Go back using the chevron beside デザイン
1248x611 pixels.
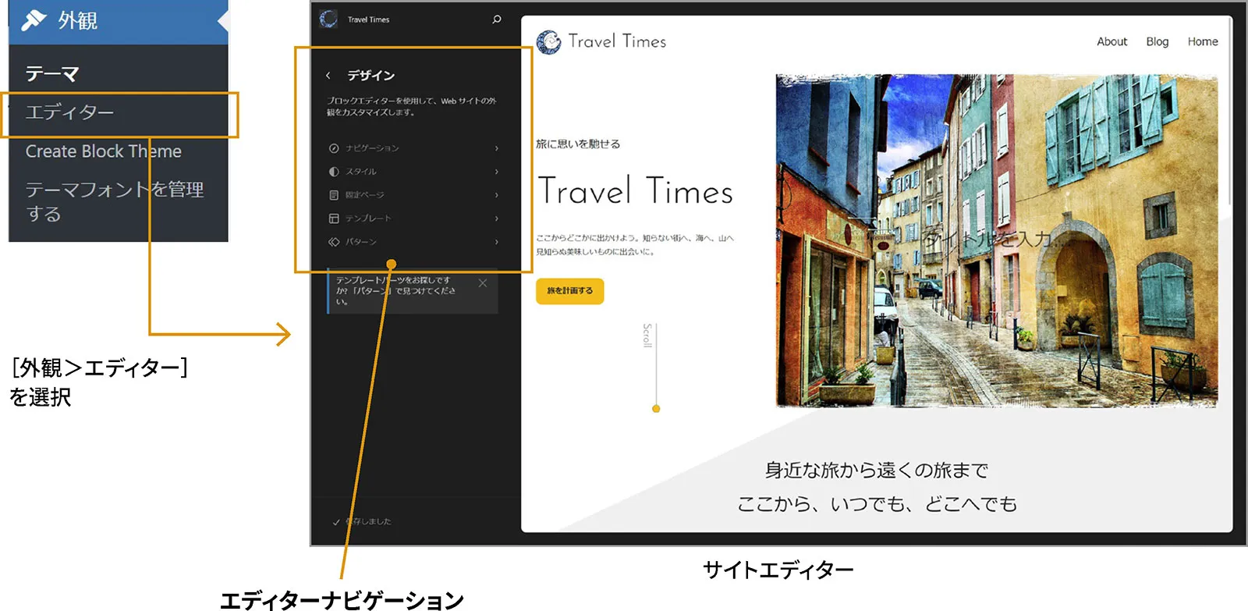point(328,76)
